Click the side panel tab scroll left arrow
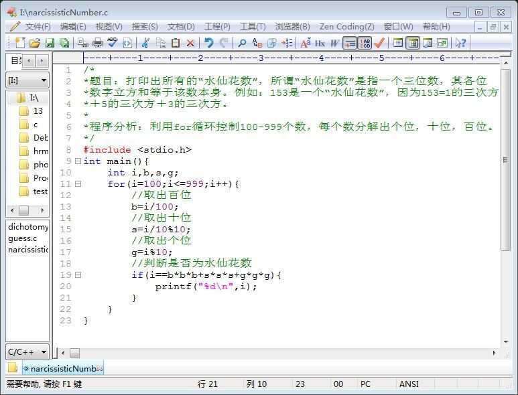Viewport: 518px width, 395px height. tap(29, 61)
